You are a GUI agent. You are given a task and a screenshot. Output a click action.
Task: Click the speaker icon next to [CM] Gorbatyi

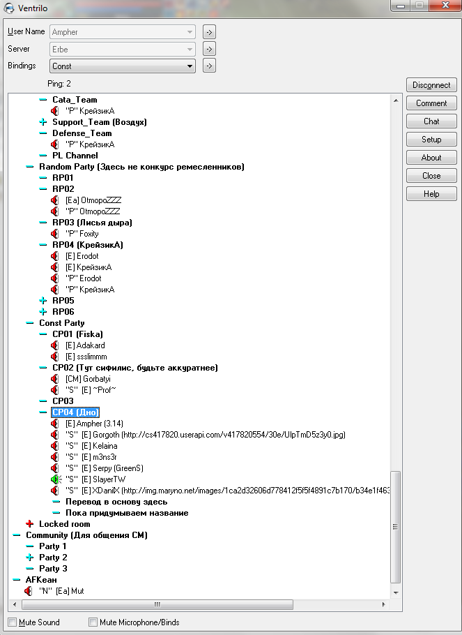coord(54,379)
